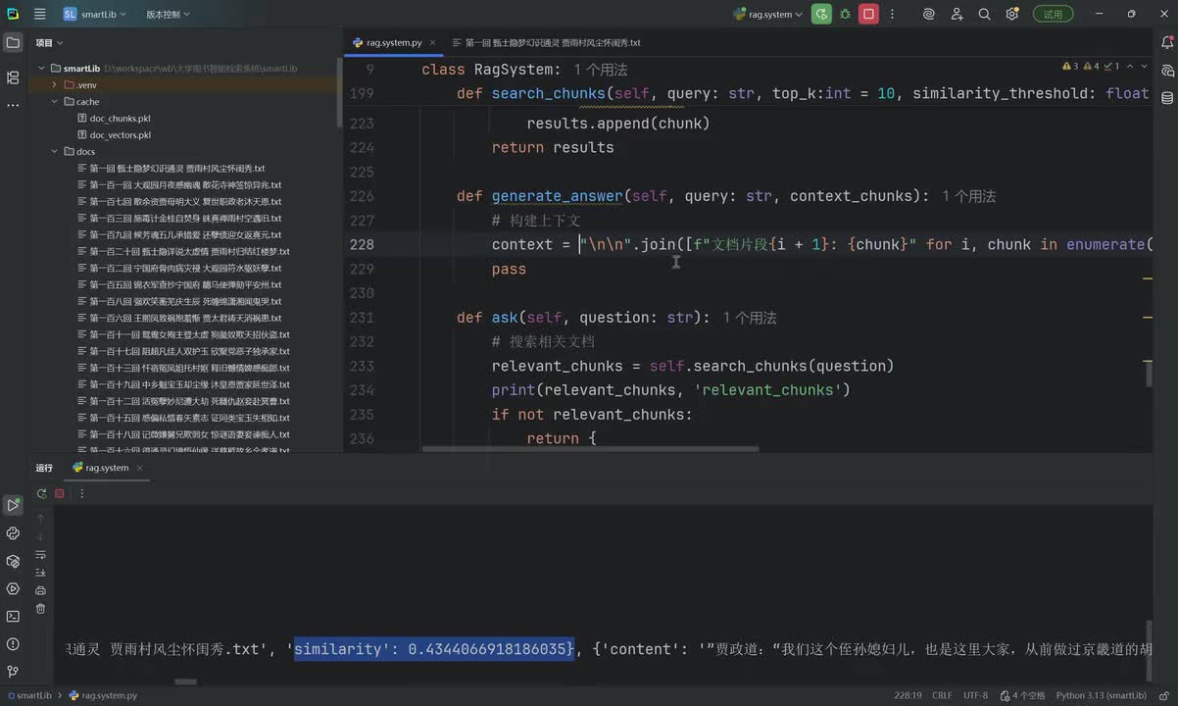Open IDE settings gear
This screenshot has width=1178, height=706.
click(x=1012, y=14)
